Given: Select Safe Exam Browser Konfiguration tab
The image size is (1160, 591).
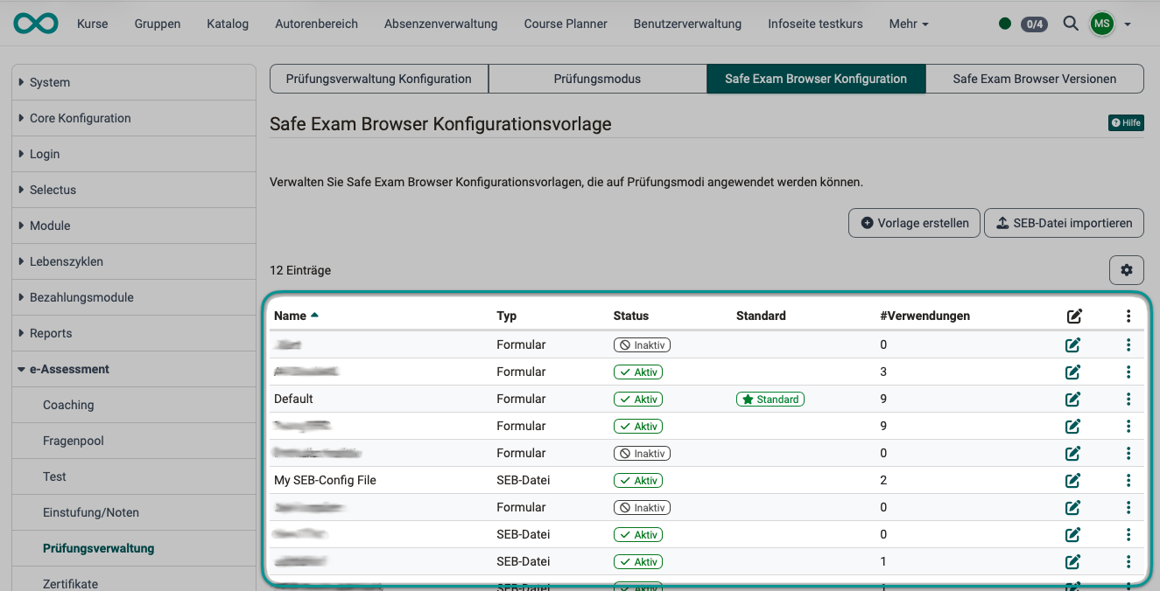Looking at the screenshot, I should 816,79.
